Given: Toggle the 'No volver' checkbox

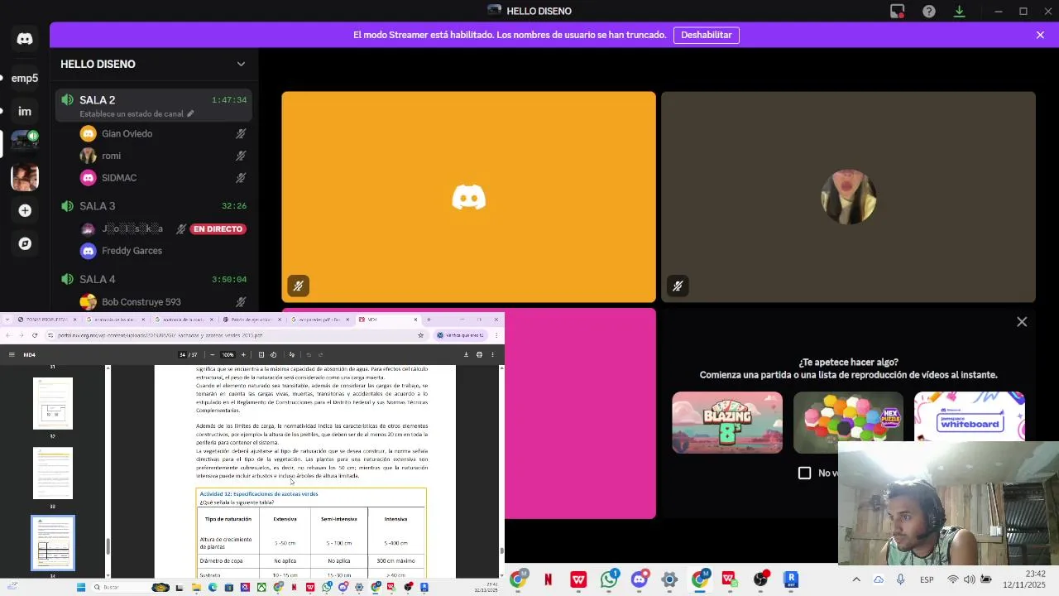Looking at the screenshot, I should tap(804, 473).
